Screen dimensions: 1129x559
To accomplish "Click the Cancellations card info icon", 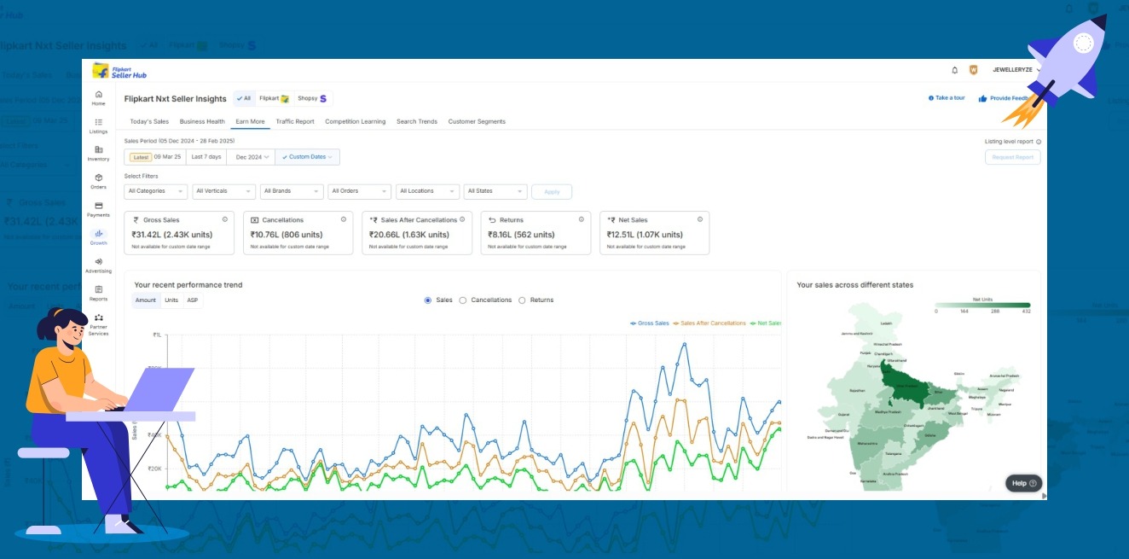I will (344, 219).
